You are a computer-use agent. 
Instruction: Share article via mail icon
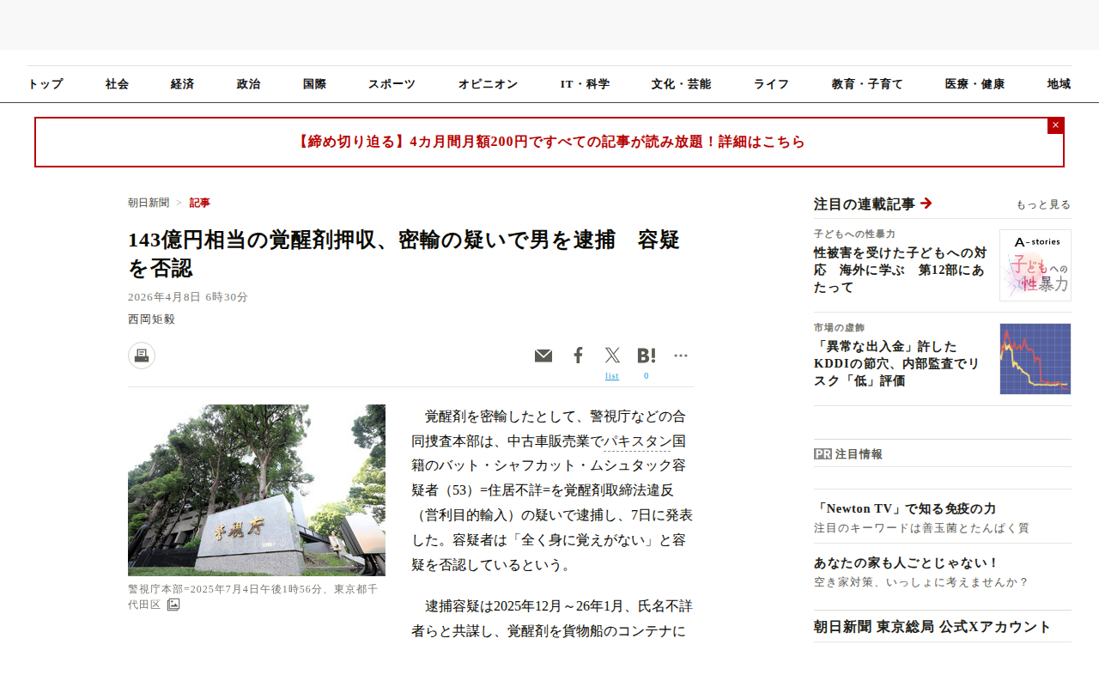[x=543, y=356]
